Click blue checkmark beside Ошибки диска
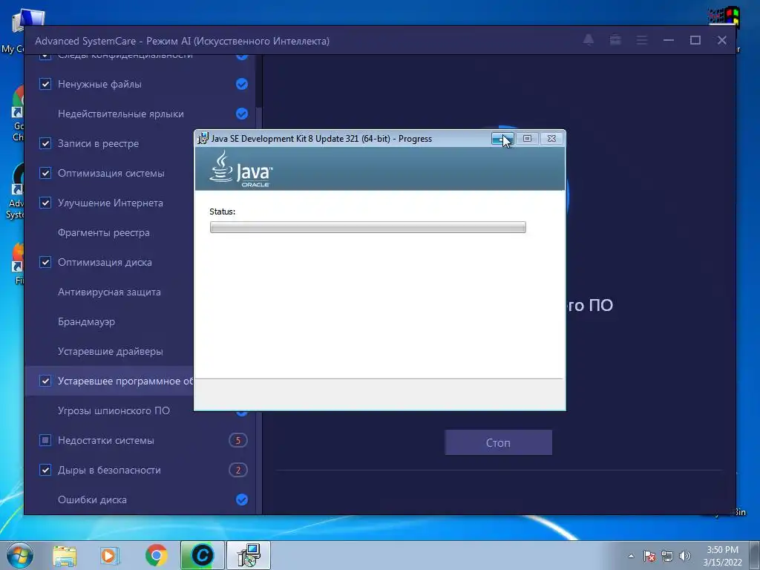Viewport: 760px width, 570px height. click(242, 499)
